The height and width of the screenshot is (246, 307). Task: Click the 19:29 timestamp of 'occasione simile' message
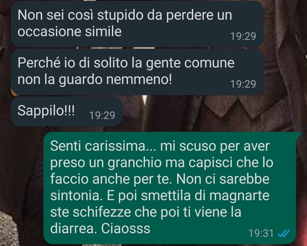tap(243, 36)
